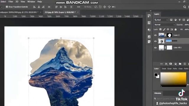Click Align bottom edges icon
Viewport: 189px width, 106px height.
click(x=66, y=7)
